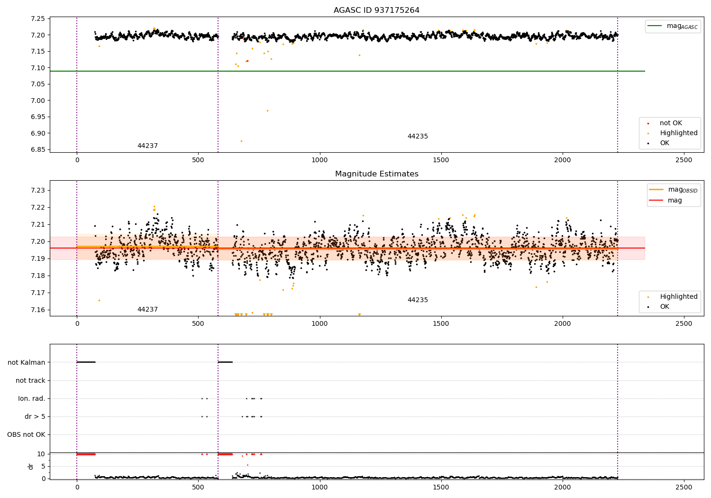Viewport: 711px width, 498px height.
Task: Click the green mag AGASC horizontal line in the top plot
Action: click(347, 71)
